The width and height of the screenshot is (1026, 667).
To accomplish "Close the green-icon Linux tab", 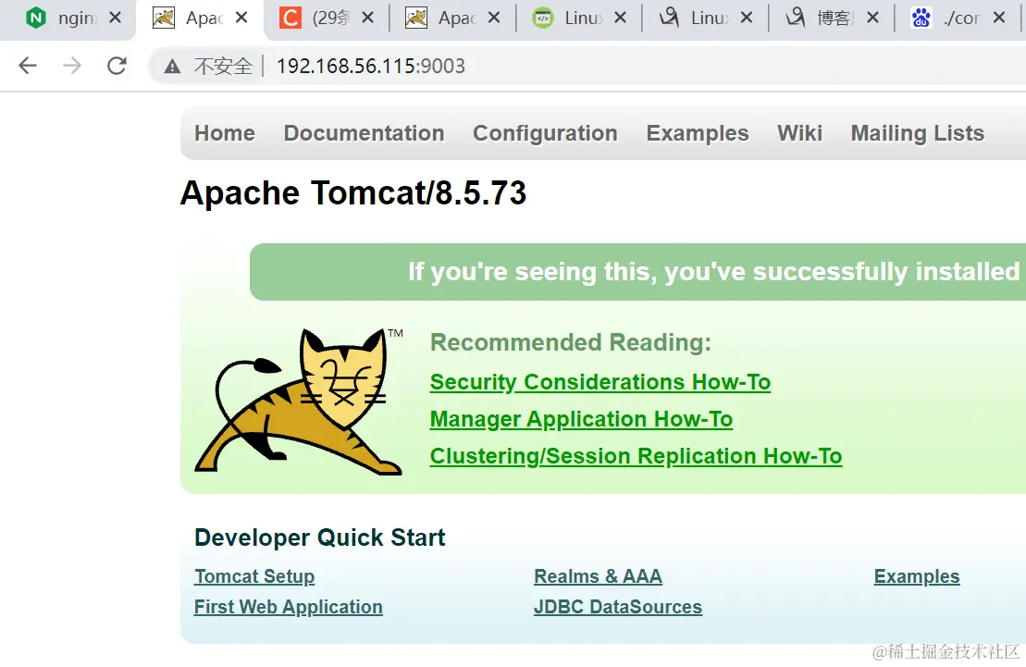I will tap(620, 18).
